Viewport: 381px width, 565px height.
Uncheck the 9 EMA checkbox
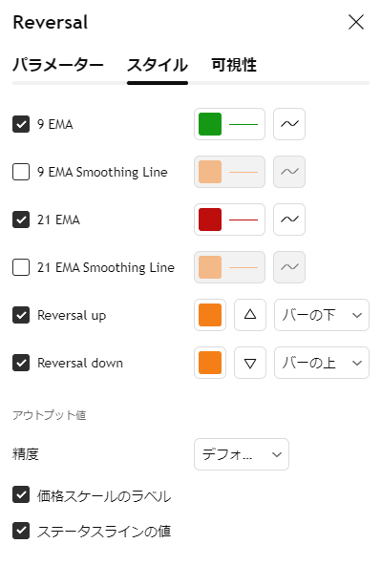pos(21,124)
